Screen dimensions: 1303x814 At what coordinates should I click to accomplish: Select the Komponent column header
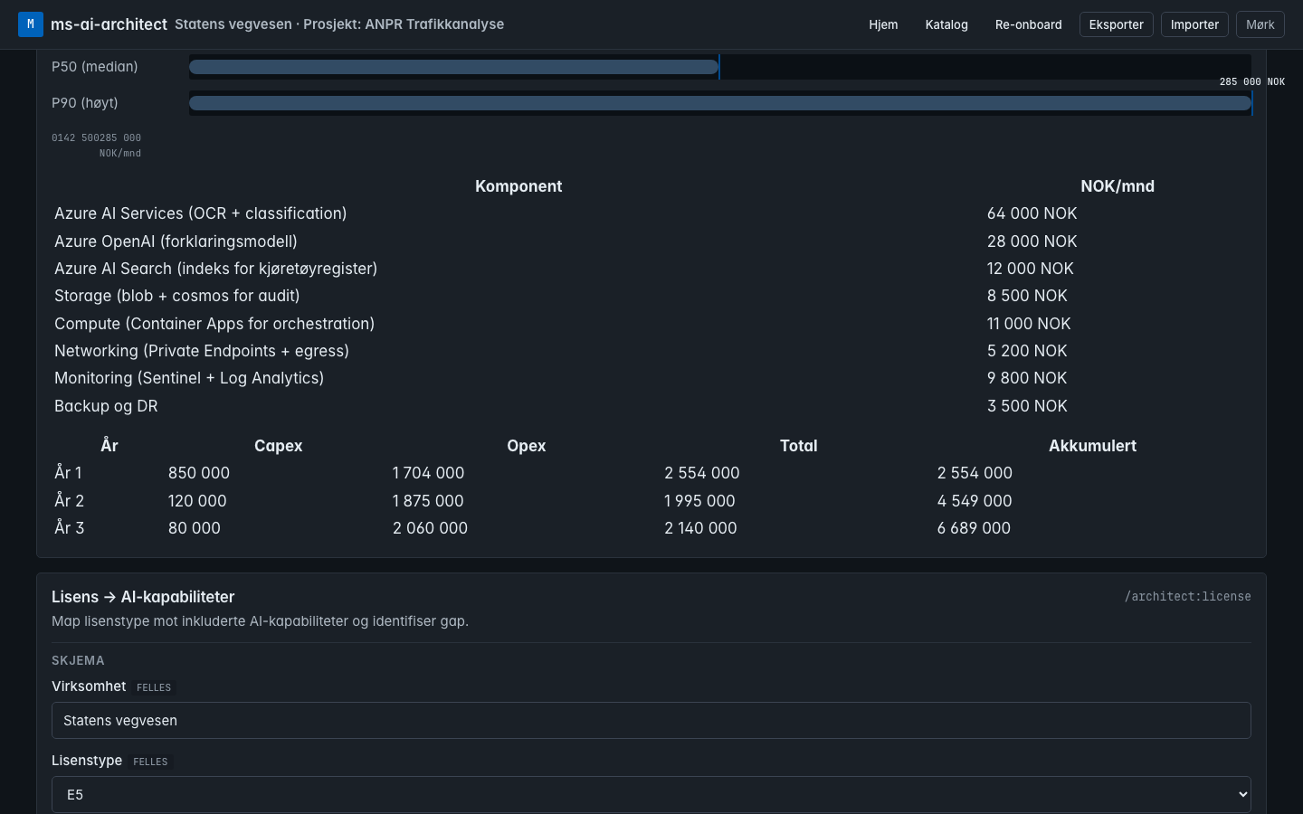click(x=518, y=186)
